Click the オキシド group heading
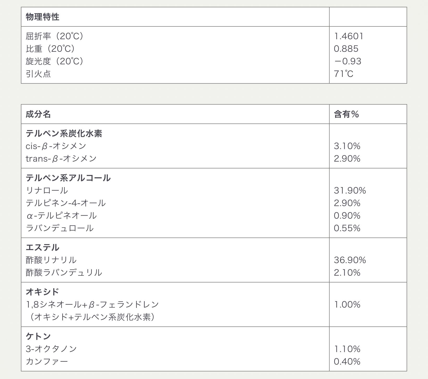This screenshot has width=428, height=379. (x=43, y=292)
